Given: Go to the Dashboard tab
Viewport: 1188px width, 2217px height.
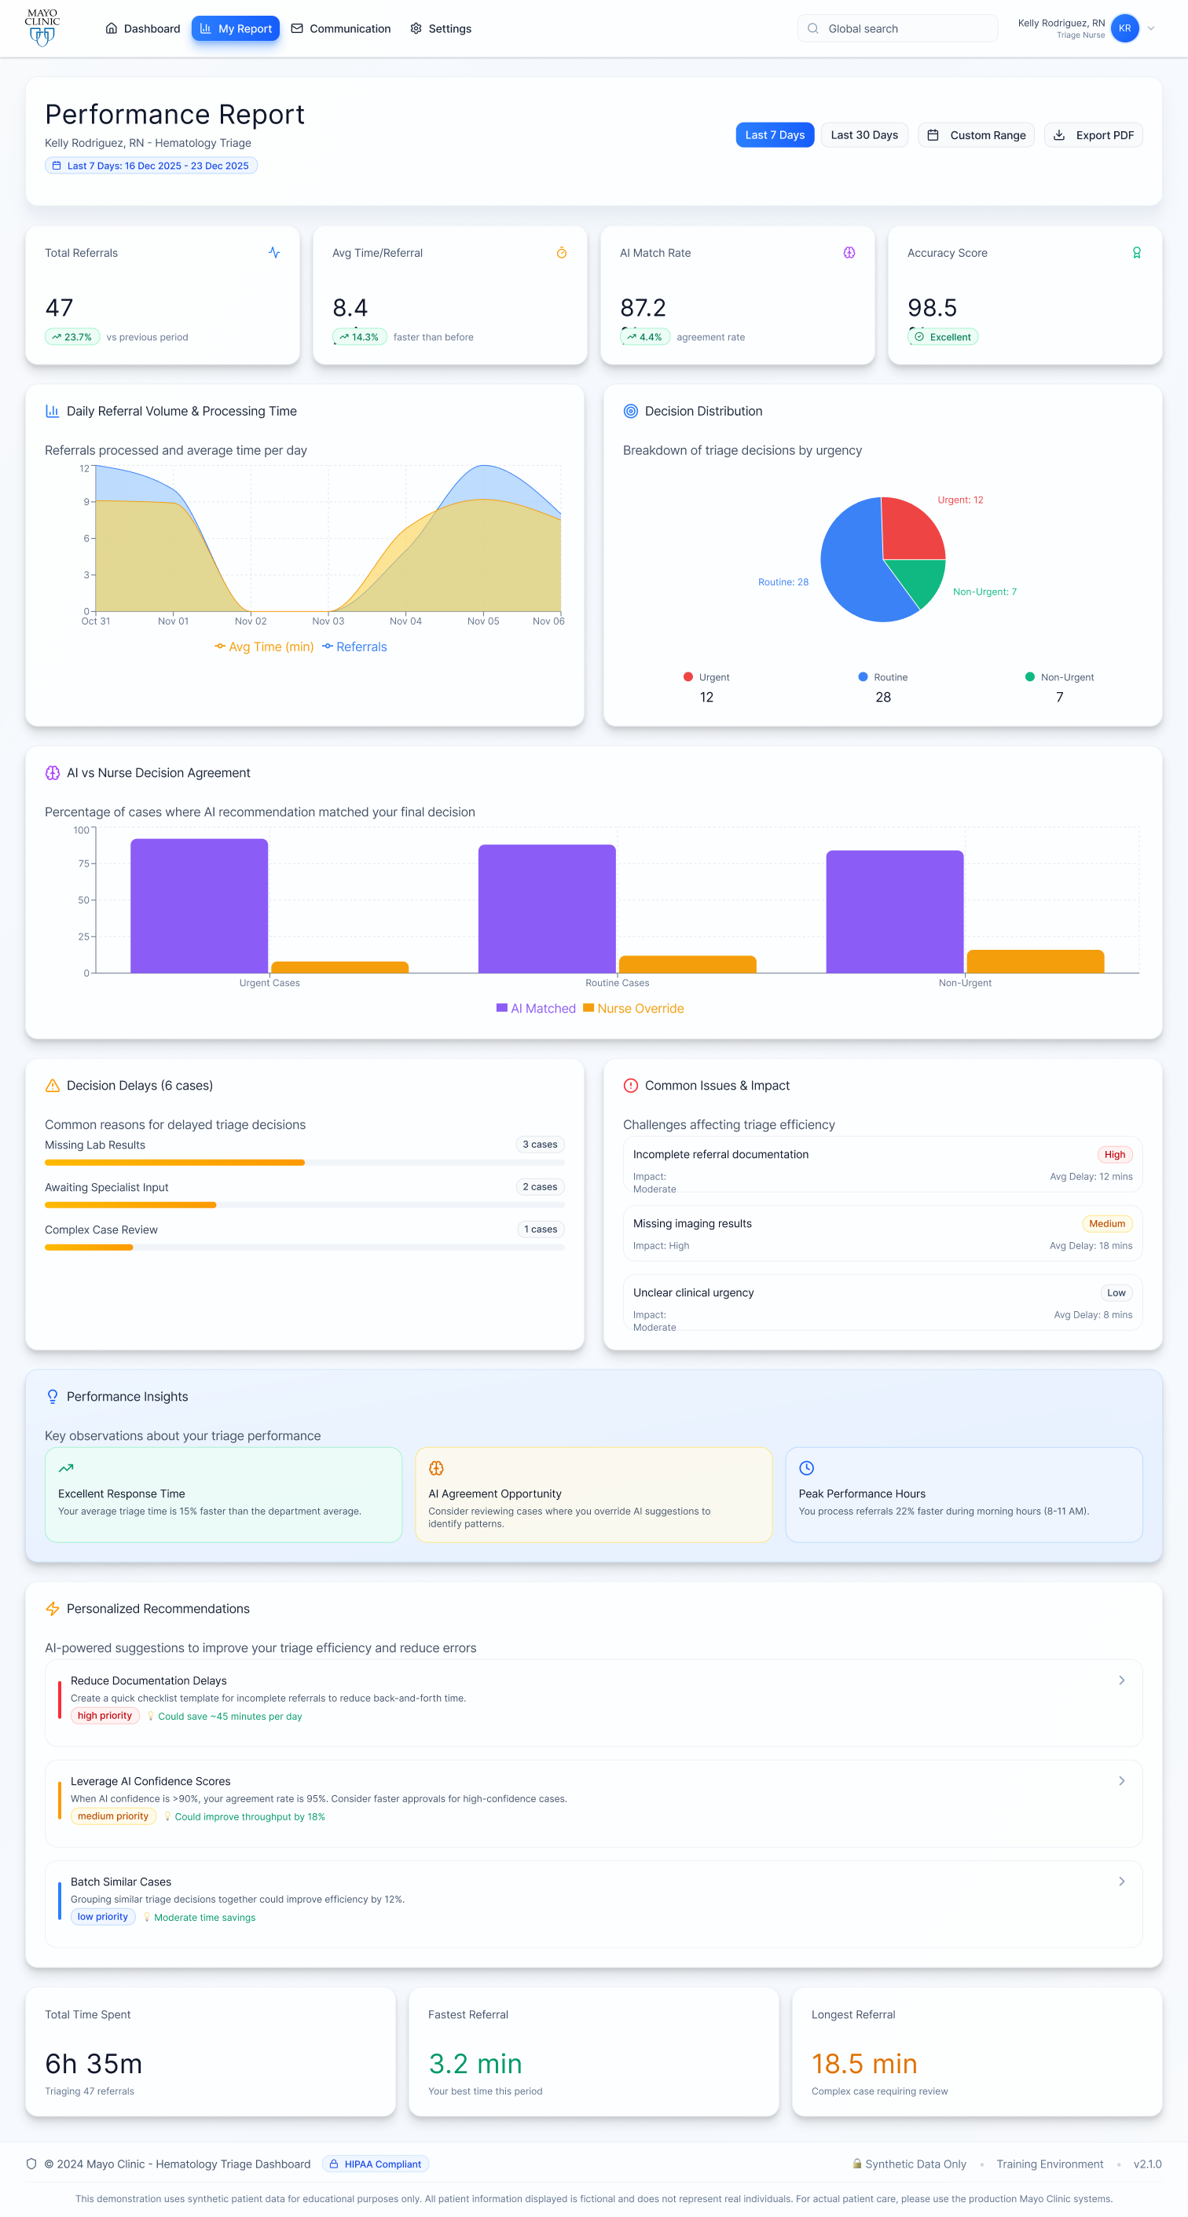Looking at the screenshot, I should (x=143, y=28).
